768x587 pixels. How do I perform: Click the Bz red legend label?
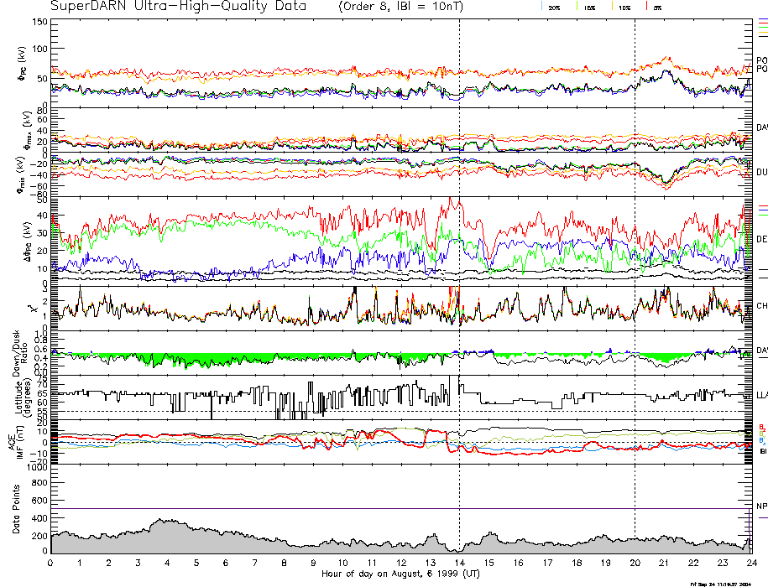pos(762,426)
